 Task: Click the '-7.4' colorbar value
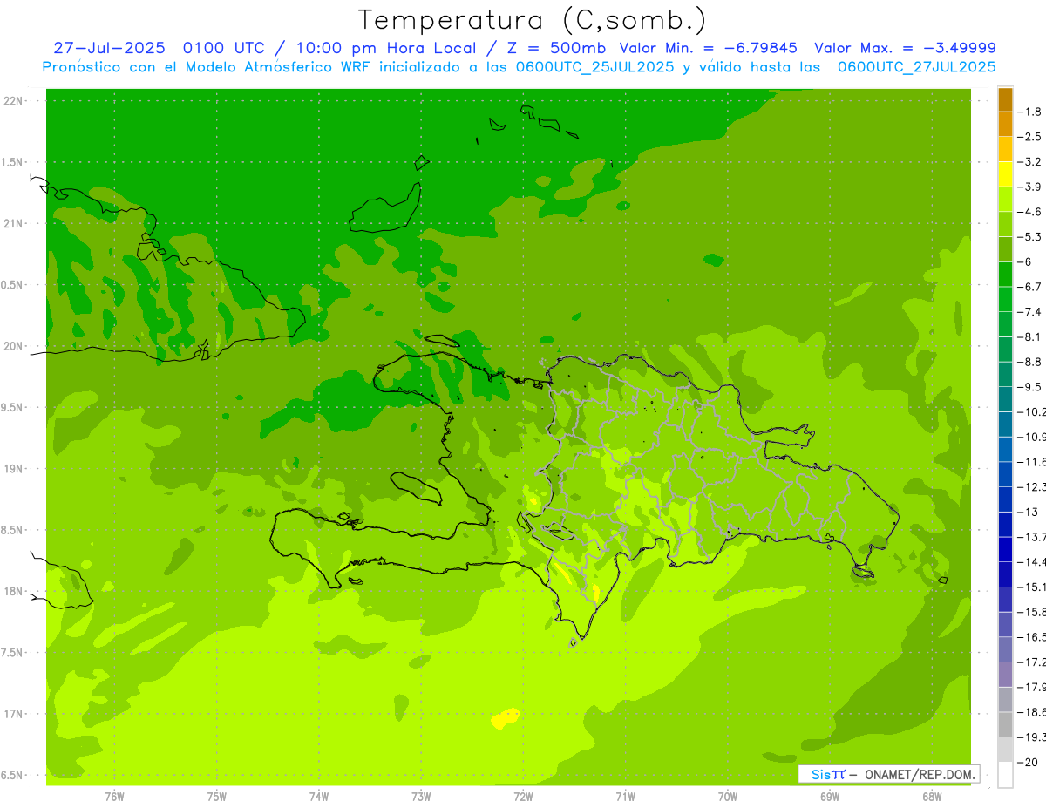(x=1029, y=312)
